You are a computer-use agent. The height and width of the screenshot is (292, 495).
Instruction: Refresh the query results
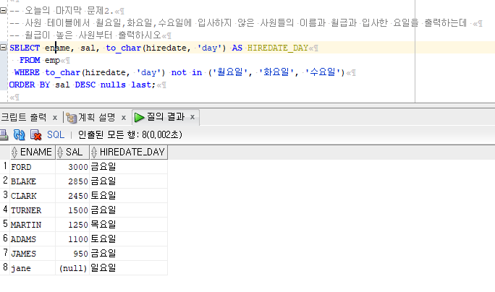[x=20, y=134]
